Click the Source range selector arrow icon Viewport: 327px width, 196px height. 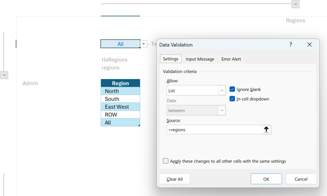pyautogui.click(x=266, y=129)
